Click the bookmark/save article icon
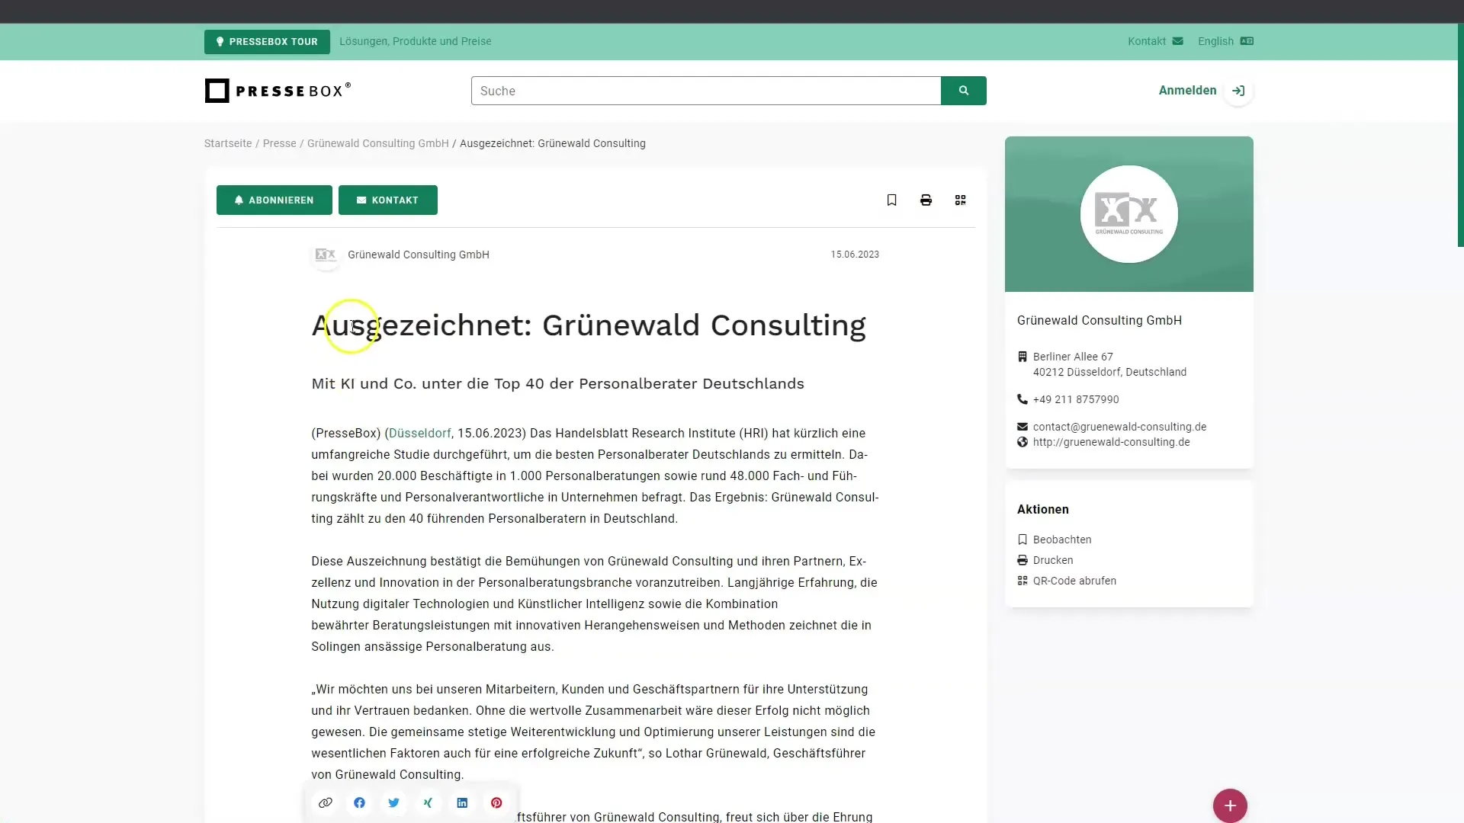Screen dimensions: 1464x823 [892, 200]
